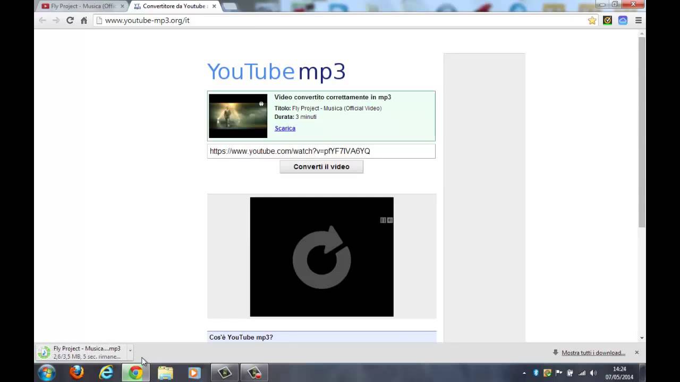The height and width of the screenshot is (382, 680).
Task: Open the Chrome hamburger menu
Action: (x=639, y=20)
